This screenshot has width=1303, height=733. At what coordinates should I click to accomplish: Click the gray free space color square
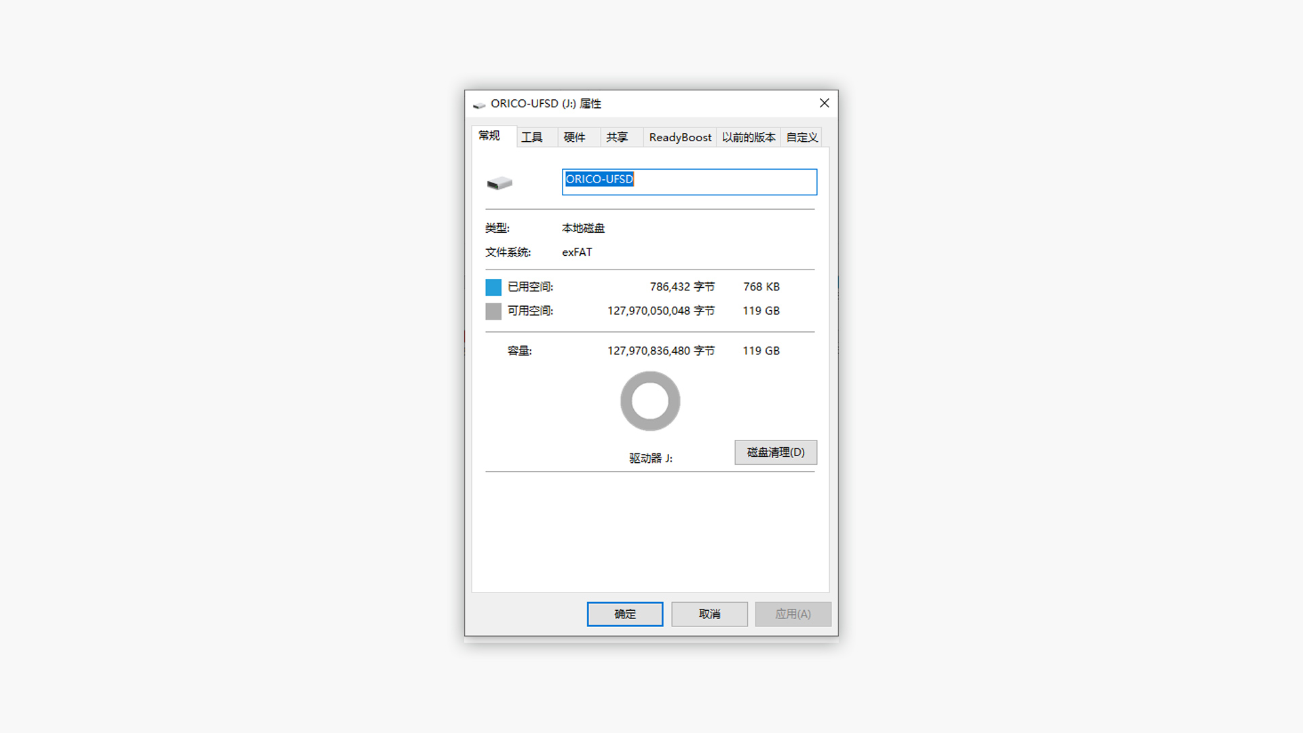[x=493, y=312]
